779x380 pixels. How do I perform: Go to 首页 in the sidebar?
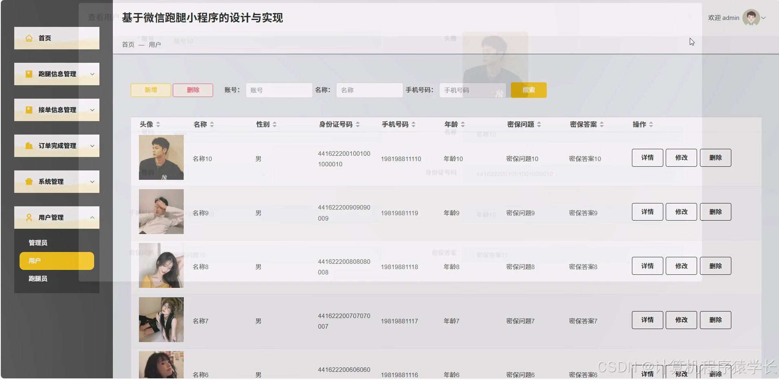pos(57,38)
